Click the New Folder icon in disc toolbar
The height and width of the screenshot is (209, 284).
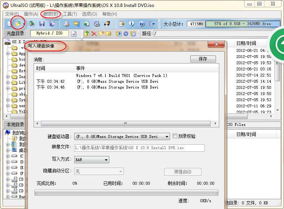(101, 34)
